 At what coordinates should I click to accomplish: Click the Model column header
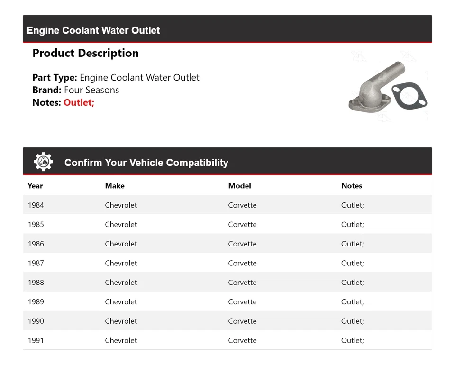239,186
